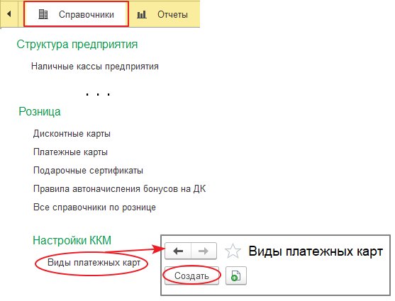Click the Справочники building icon
The image size is (395, 301).
tap(43, 14)
